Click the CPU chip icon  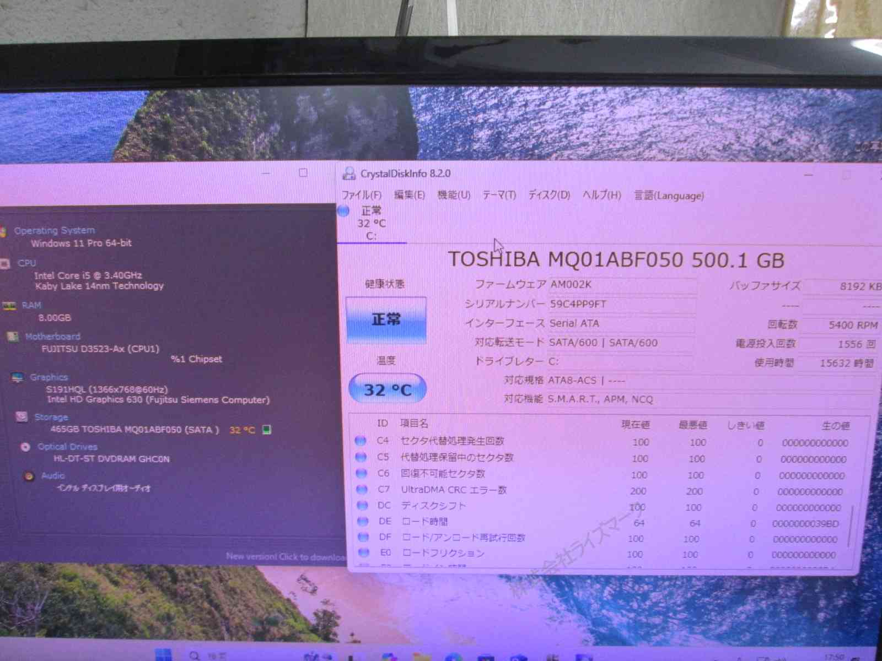point(6,264)
